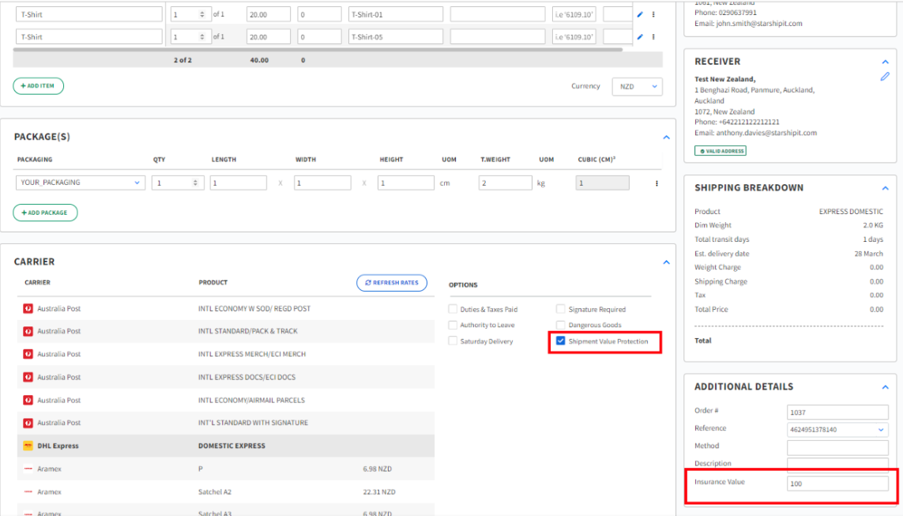903x516 pixels.
Task: Open more options for T-Shirt-05 row
Action: 653,37
